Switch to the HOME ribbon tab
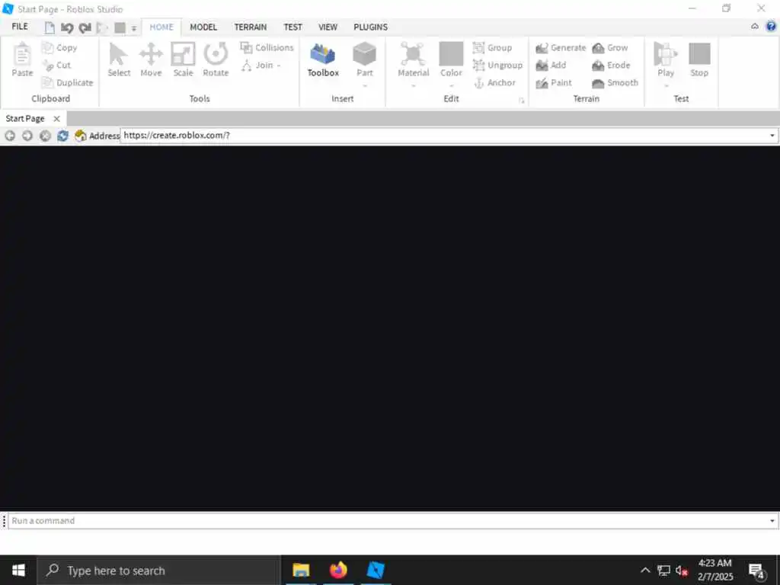The image size is (780, 585). [161, 27]
